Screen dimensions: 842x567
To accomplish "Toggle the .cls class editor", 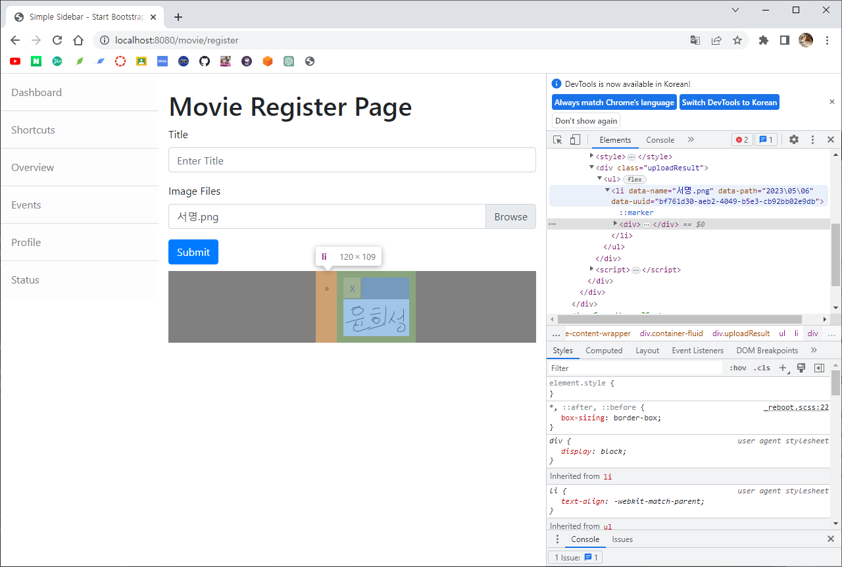I will (763, 368).
